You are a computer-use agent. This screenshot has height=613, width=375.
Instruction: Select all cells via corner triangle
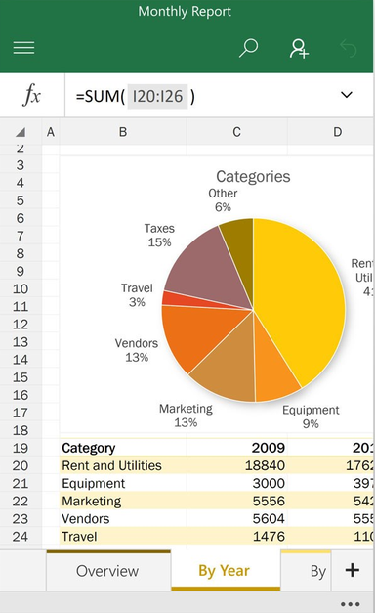(x=21, y=132)
